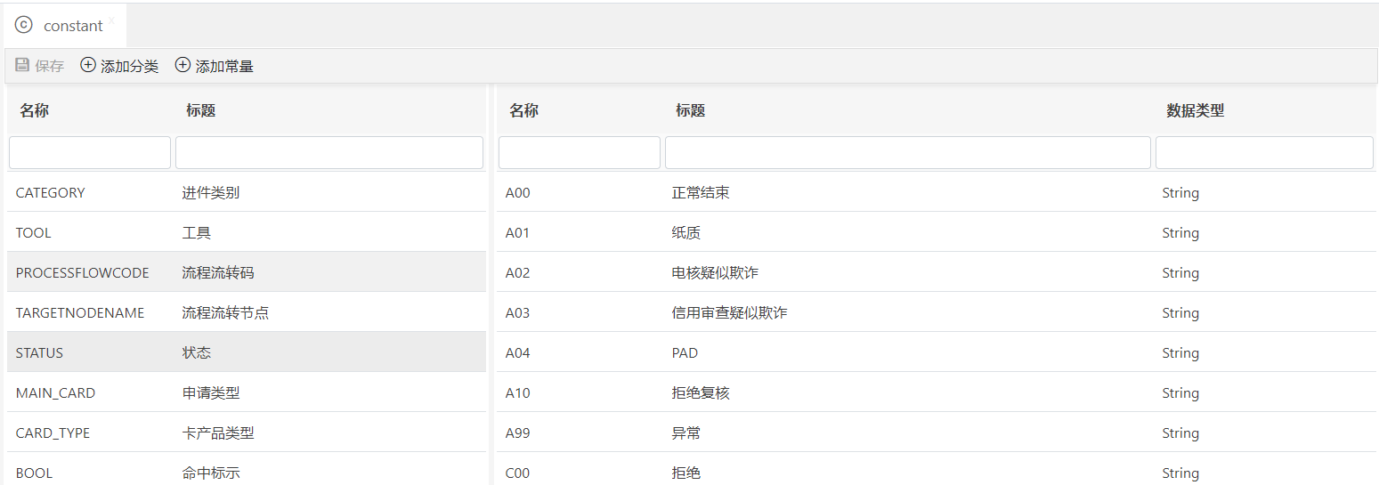Screen dimensions: 1379x485
Task: Click the 数据类型 column header
Action: tap(1195, 110)
